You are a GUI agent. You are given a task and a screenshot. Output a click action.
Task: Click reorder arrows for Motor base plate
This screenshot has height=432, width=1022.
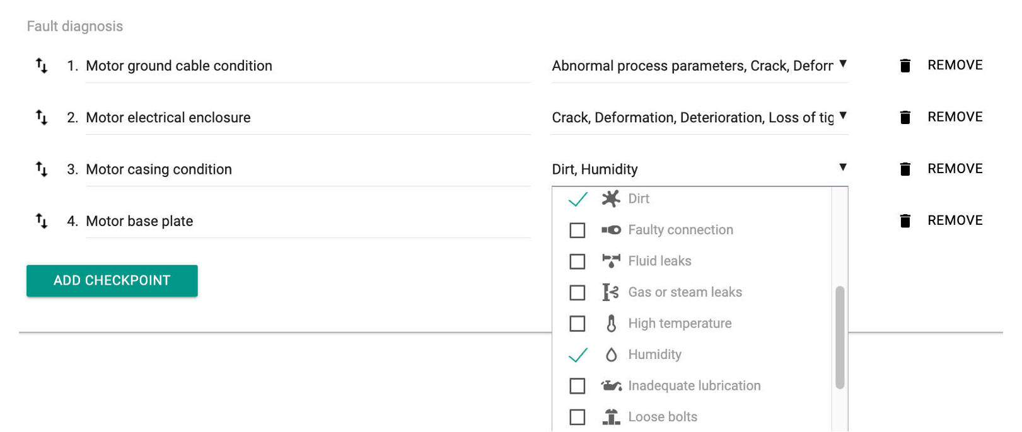point(42,220)
